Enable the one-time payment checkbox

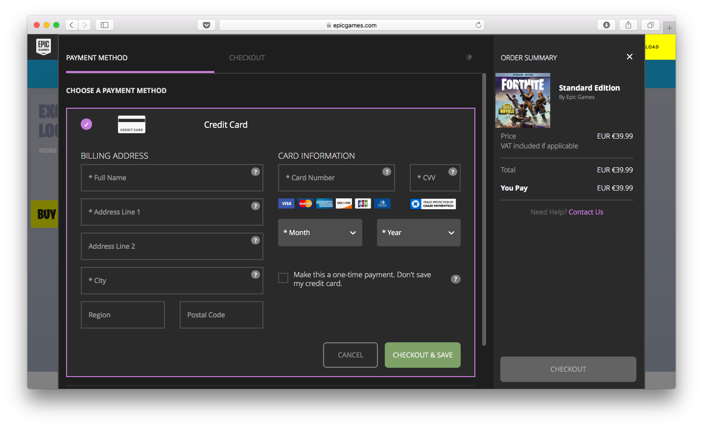pyautogui.click(x=283, y=278)
